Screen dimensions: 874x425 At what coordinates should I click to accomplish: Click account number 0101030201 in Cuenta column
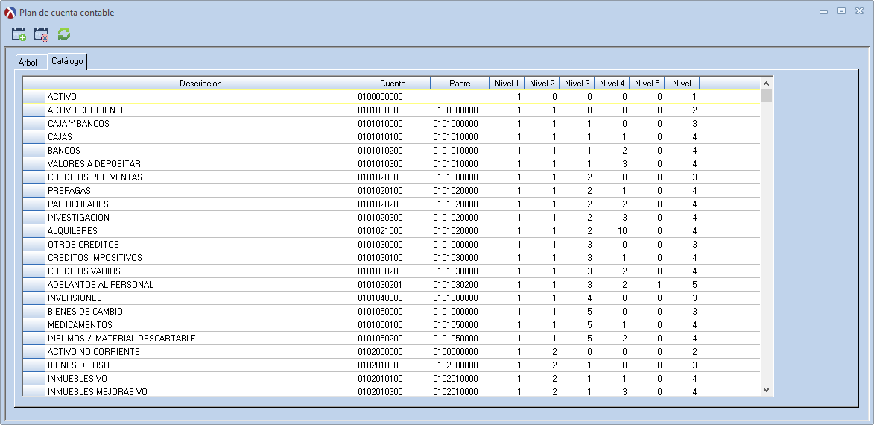(380, 284)
